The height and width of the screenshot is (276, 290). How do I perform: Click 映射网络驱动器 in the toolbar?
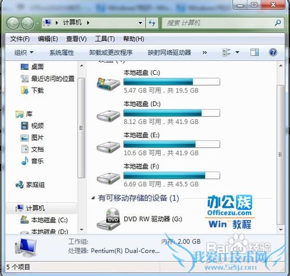click(169, 52)
